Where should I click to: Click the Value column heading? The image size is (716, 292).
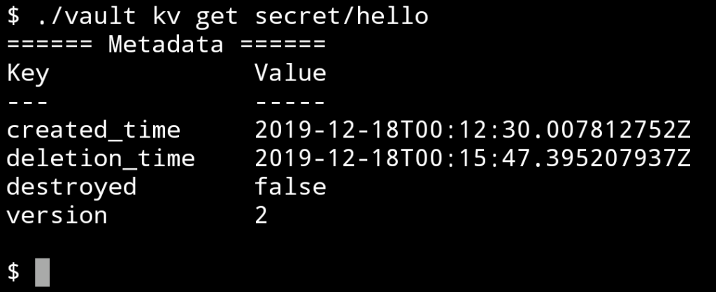point(290,73)
